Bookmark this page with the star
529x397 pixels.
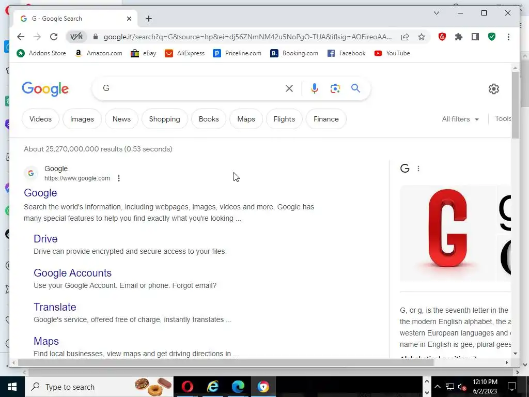(x=422, y=37)
